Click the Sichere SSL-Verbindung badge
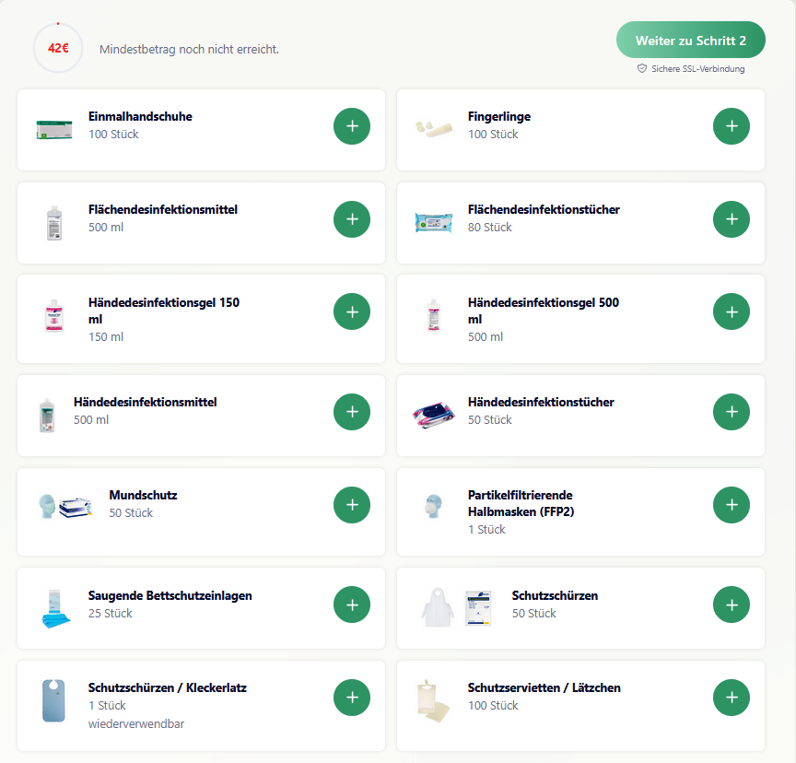The width and height of the screenshot is (796, 763). tap(692, 68)
